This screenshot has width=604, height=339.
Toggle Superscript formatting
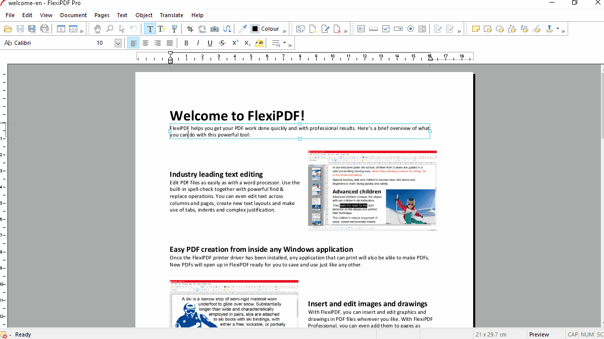(x=235, y=43)
